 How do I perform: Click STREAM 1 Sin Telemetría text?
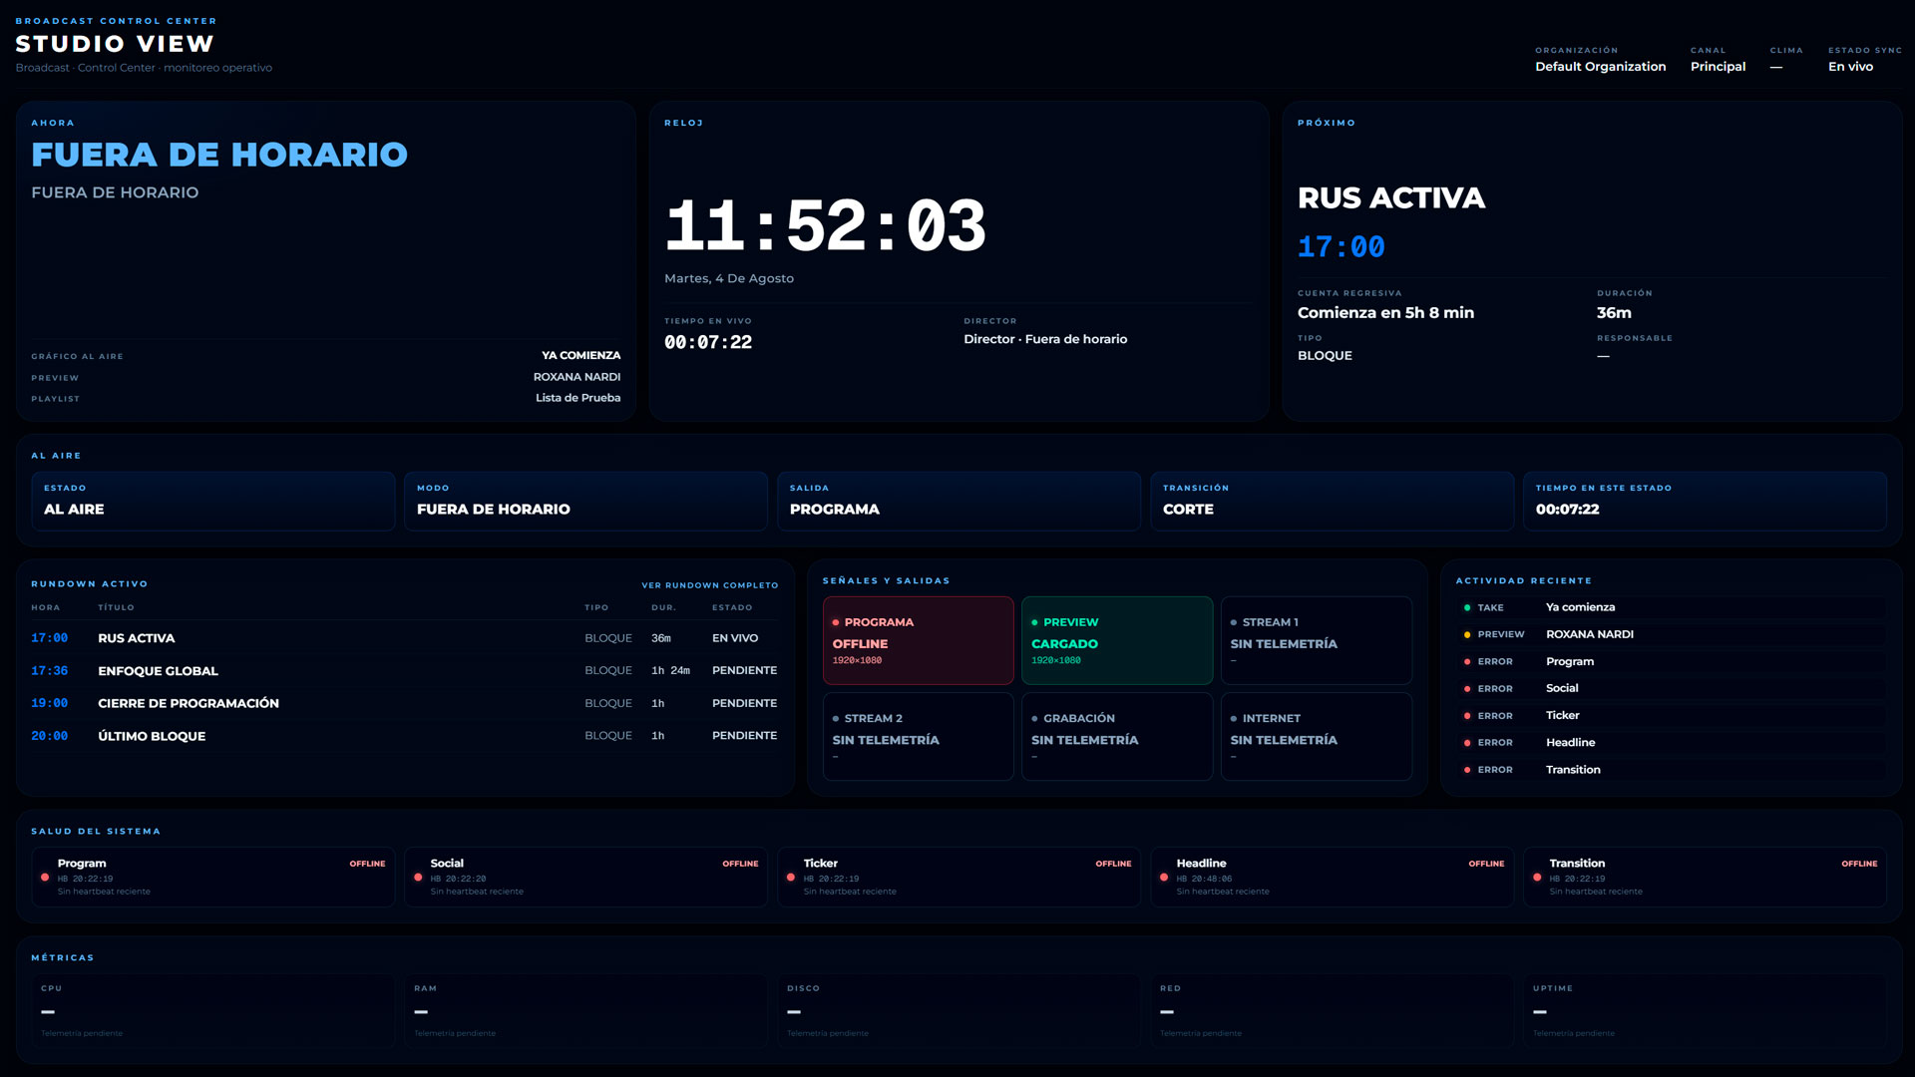point(1284,644)
